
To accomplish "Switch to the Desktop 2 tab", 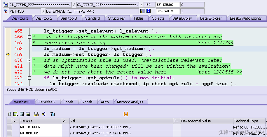I will [44, 18].
